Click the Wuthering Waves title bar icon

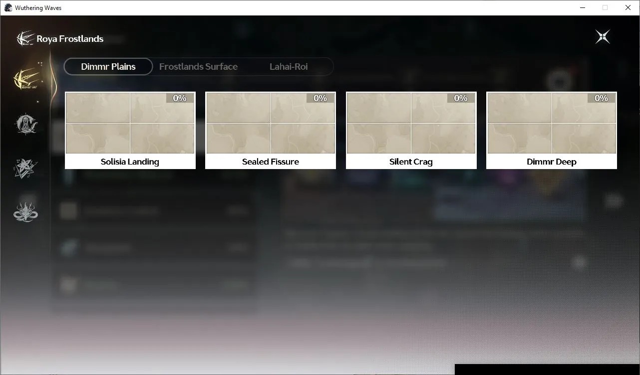click(x=8, y=7)
